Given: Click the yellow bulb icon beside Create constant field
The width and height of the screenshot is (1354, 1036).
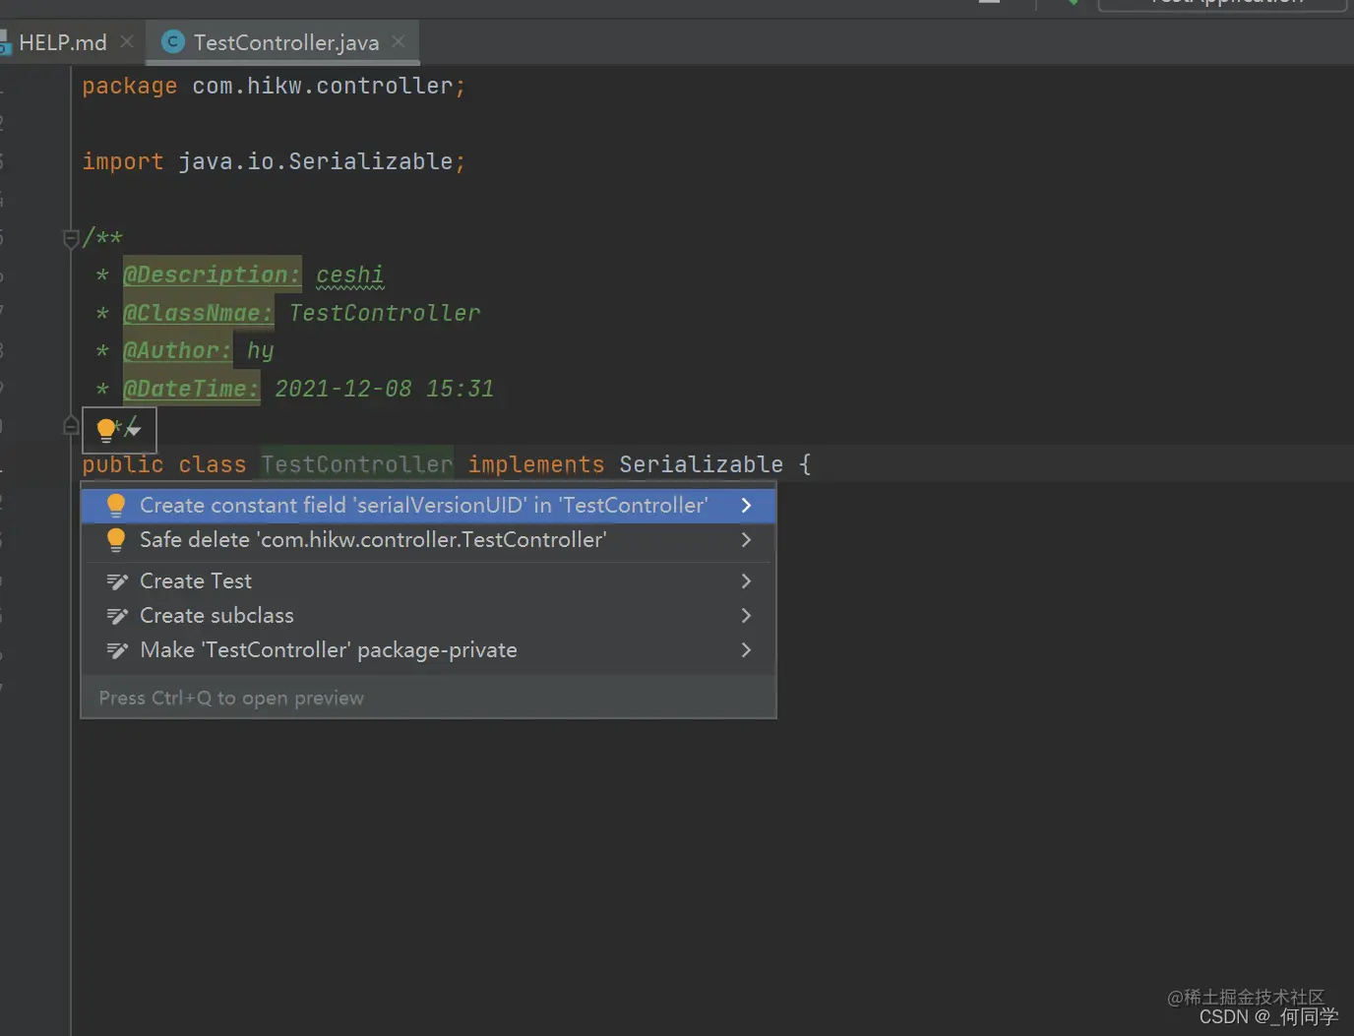Looking at the screenshot, I should [x=116, y=505].
